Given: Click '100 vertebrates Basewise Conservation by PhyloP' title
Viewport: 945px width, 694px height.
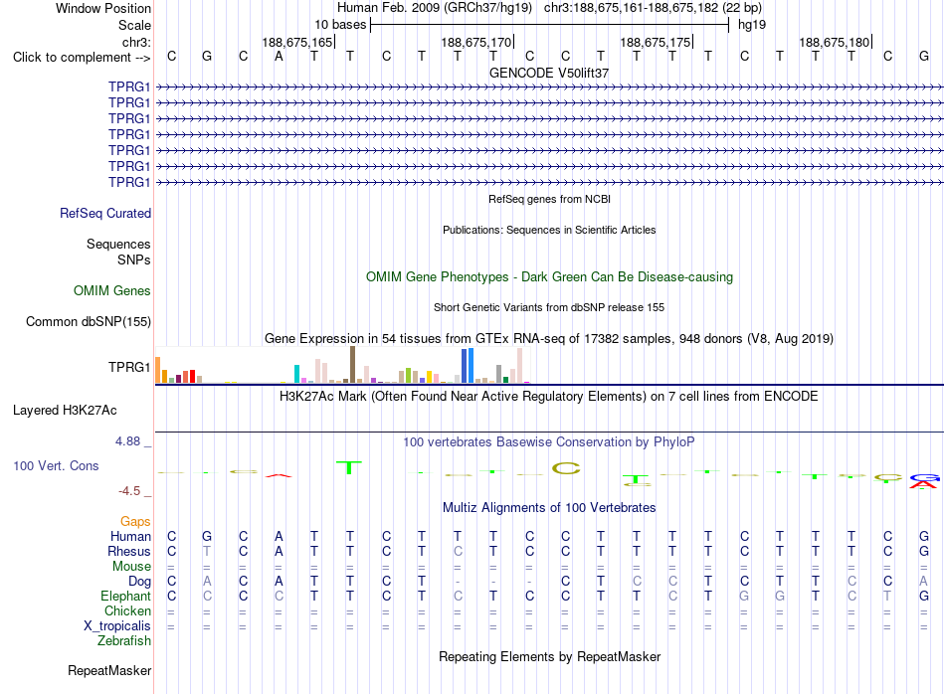Looking at the screenshot, I should (x=549, y=442).
